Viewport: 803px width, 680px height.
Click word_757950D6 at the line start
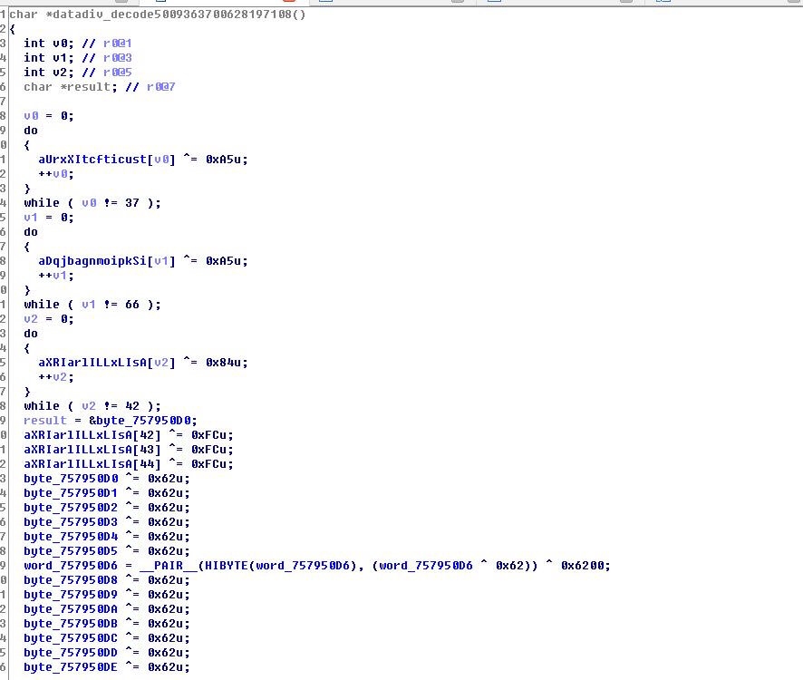[71, 565]
